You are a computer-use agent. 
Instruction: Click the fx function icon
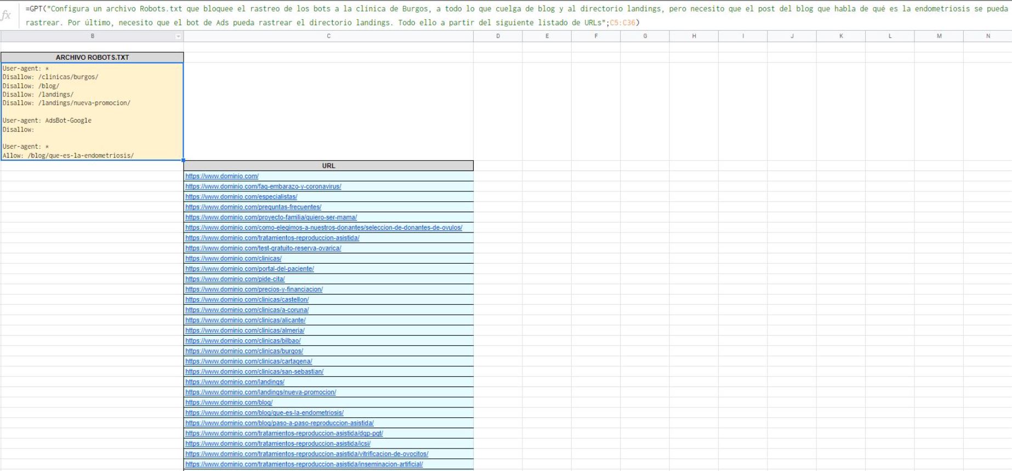point(6,15)
